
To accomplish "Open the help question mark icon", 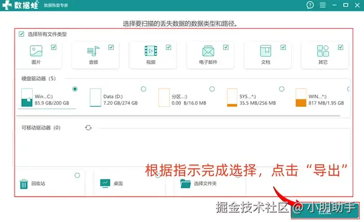I will 310,5.
